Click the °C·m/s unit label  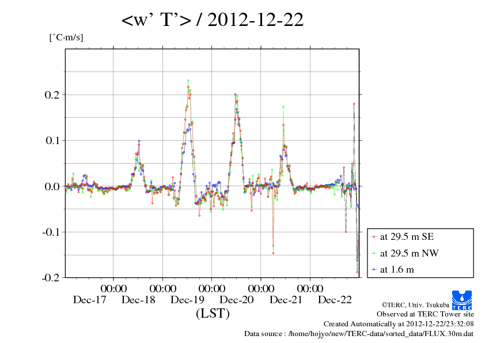66,37
